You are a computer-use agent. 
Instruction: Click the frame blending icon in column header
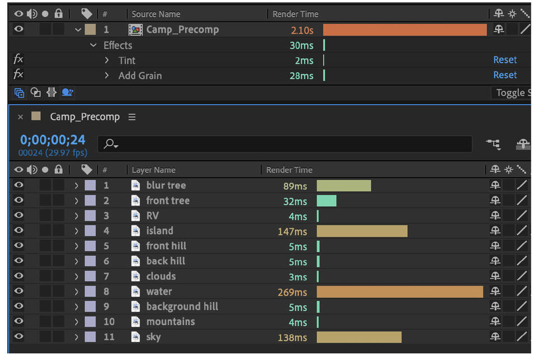coord(522,170)
